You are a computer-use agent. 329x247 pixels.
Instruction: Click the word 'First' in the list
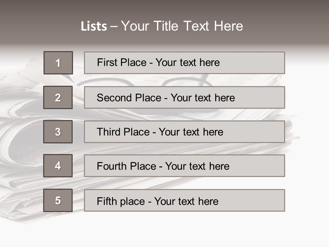tap(107, 62)
